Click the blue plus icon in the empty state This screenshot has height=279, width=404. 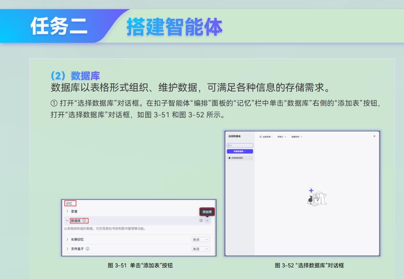311,191
